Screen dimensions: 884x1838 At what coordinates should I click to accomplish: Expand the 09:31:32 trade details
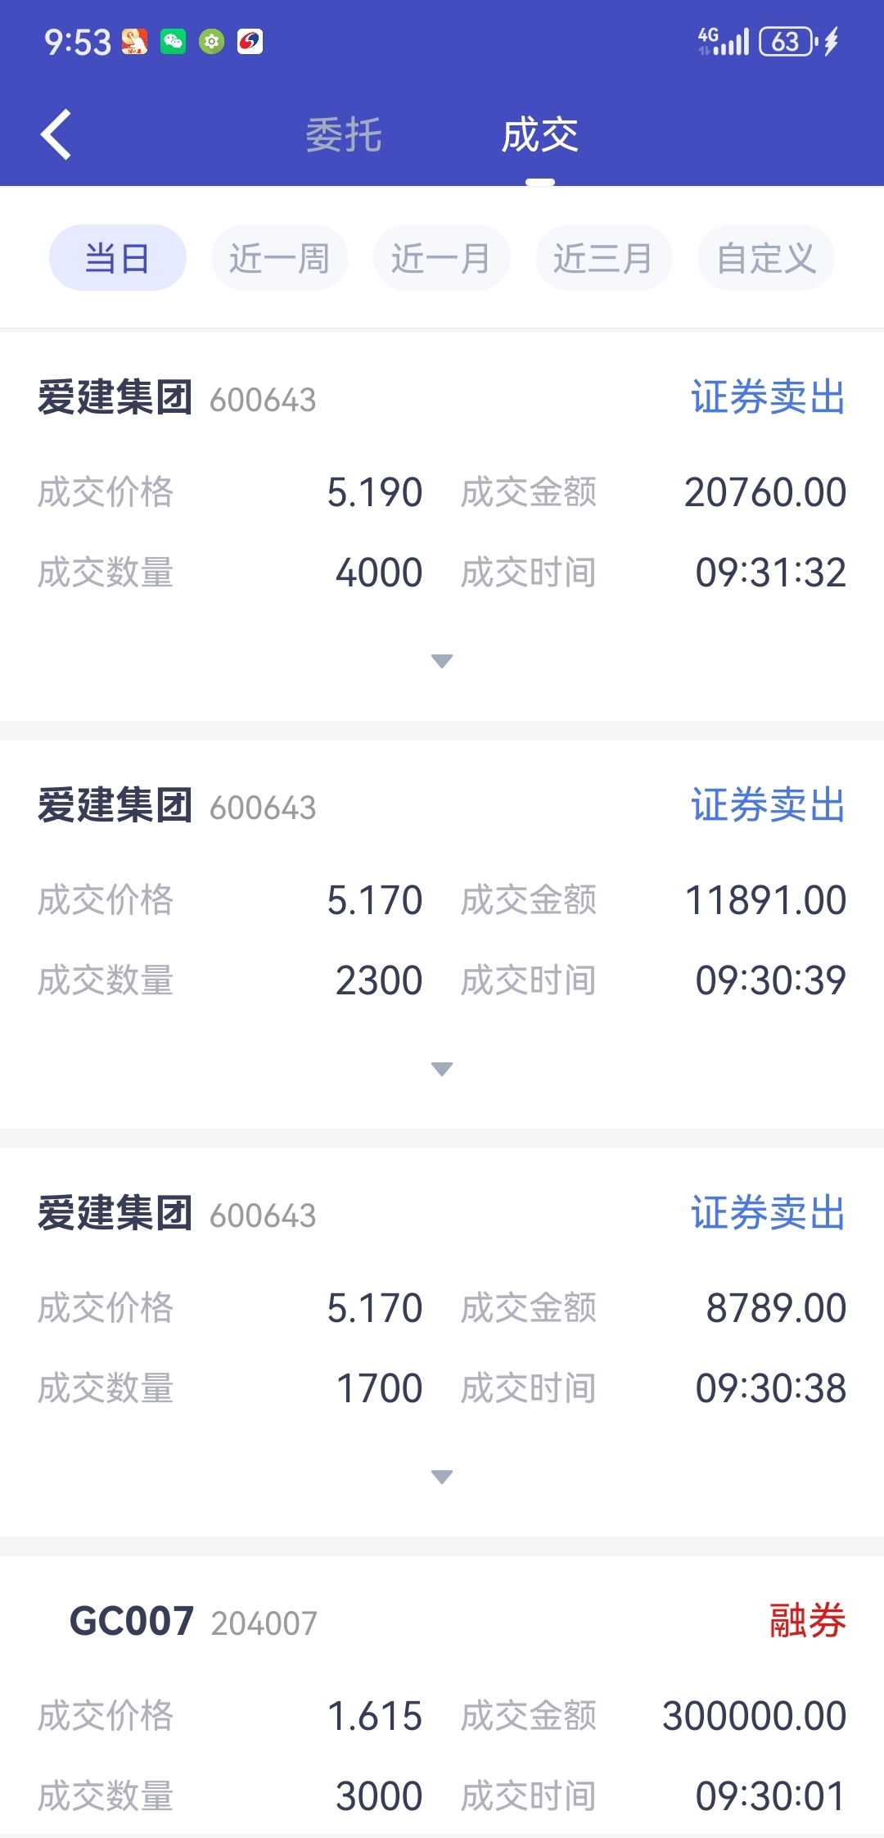tap(442, 661)
